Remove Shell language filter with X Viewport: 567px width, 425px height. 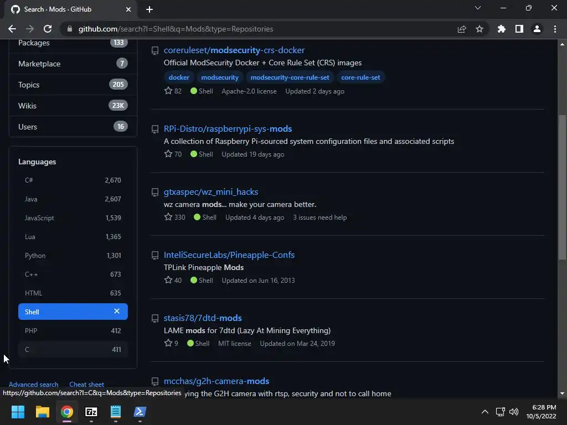(117, 311)
